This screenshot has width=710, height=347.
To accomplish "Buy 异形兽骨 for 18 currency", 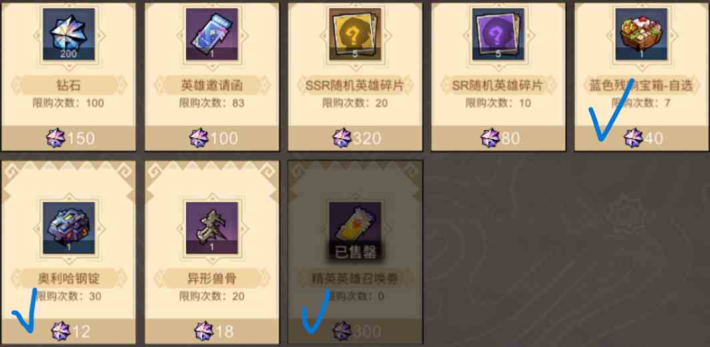I will click(212, 332).
